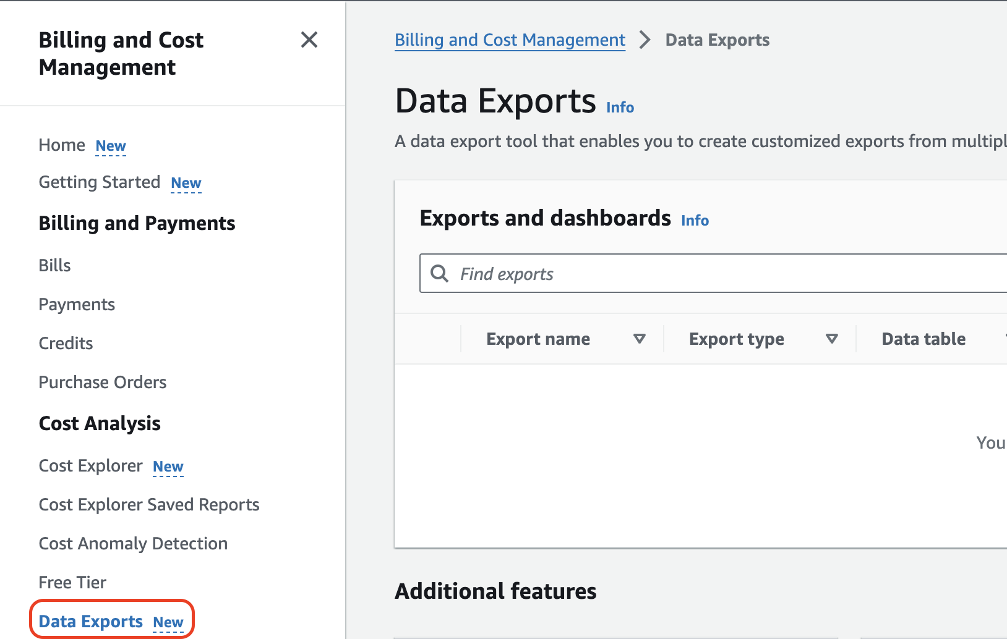
Task: Follow Billing and Cost Management breadcrumb link
Action: [x=510, y=40]
